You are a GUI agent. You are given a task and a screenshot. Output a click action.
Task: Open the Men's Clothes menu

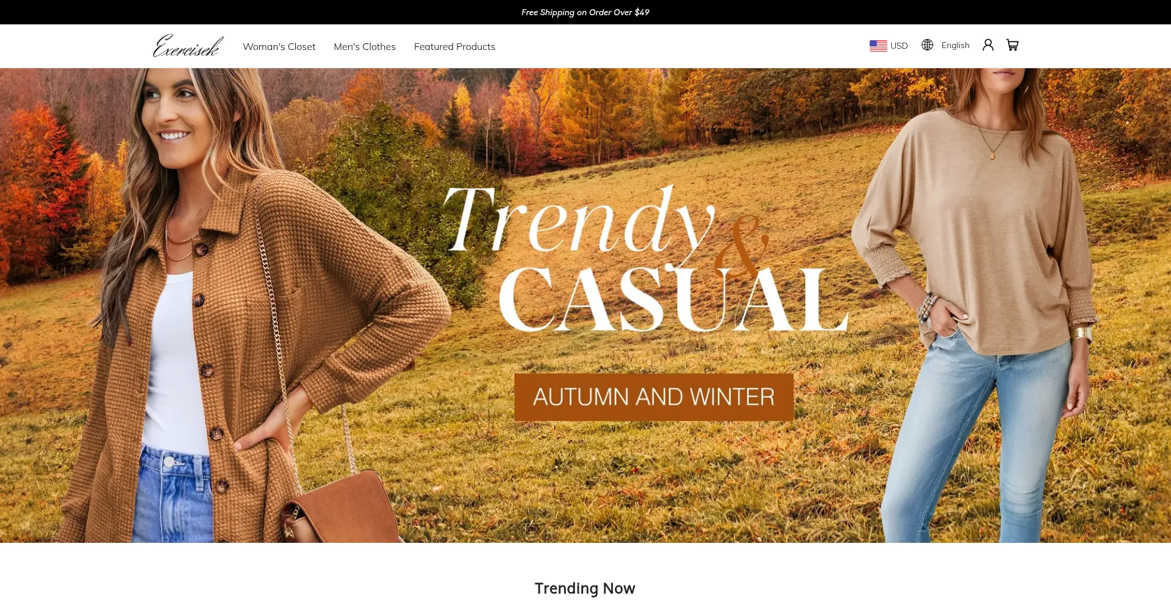point(365,46)
